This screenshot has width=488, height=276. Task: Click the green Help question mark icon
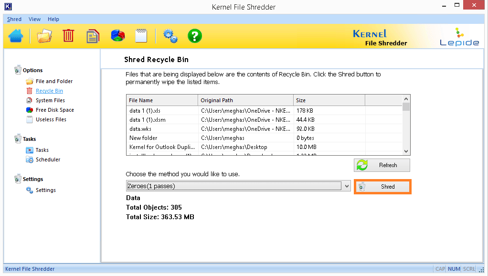tap(195, 36)
